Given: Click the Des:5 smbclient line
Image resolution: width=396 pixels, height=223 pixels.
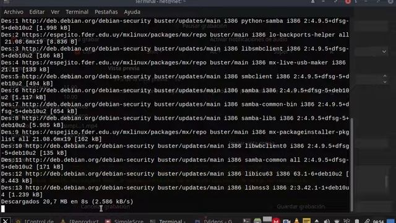Looking at the screenshot, I should point(174,80).
